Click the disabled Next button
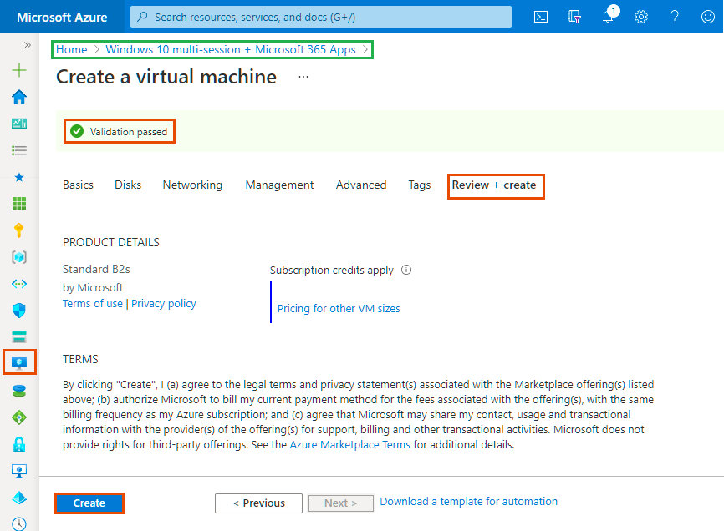This screenshot has height=531, width=724. click(341, 503)
